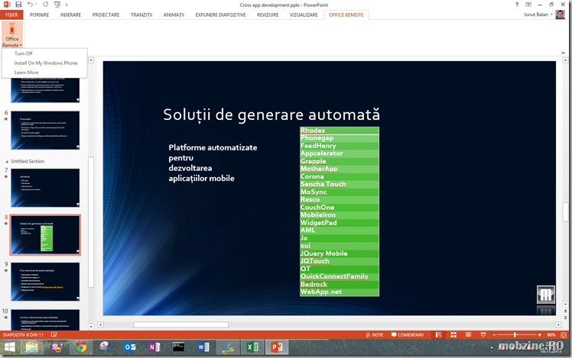The image size is (572, 358).
Task: Switch to the PROIECTARE tab
Action: [x=106, y=15]
